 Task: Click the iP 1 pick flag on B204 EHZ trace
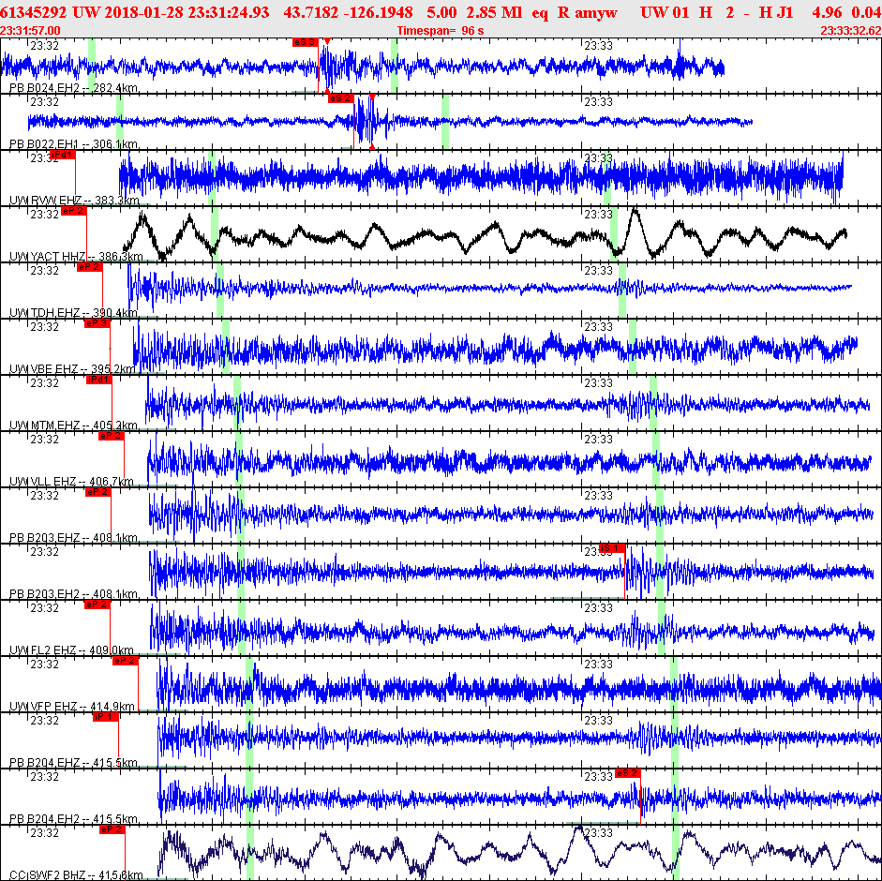[106, 717]
